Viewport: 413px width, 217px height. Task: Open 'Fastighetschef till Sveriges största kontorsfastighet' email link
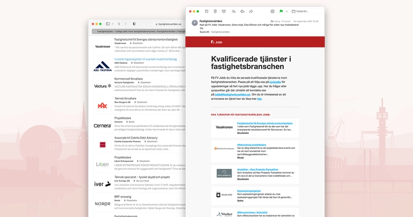tap(265, 123)
